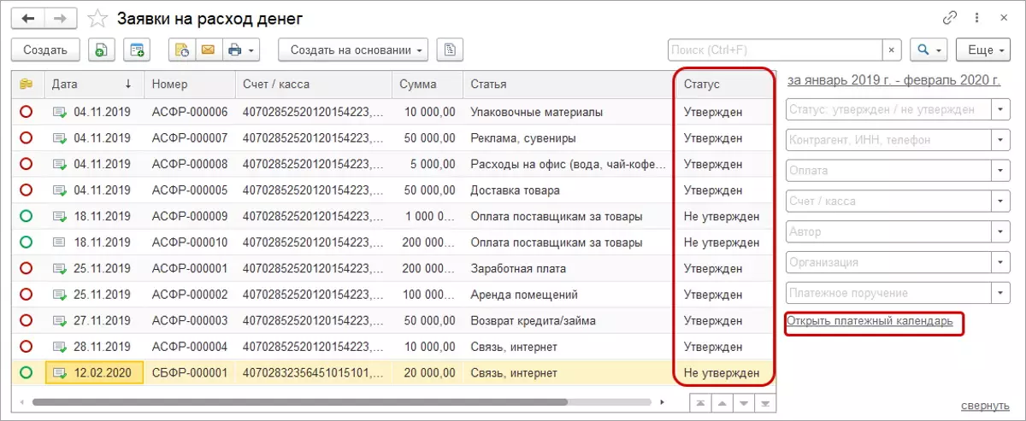Select the Возврат кредита/займа cell

pyautogui.click(x=568, y=321)
